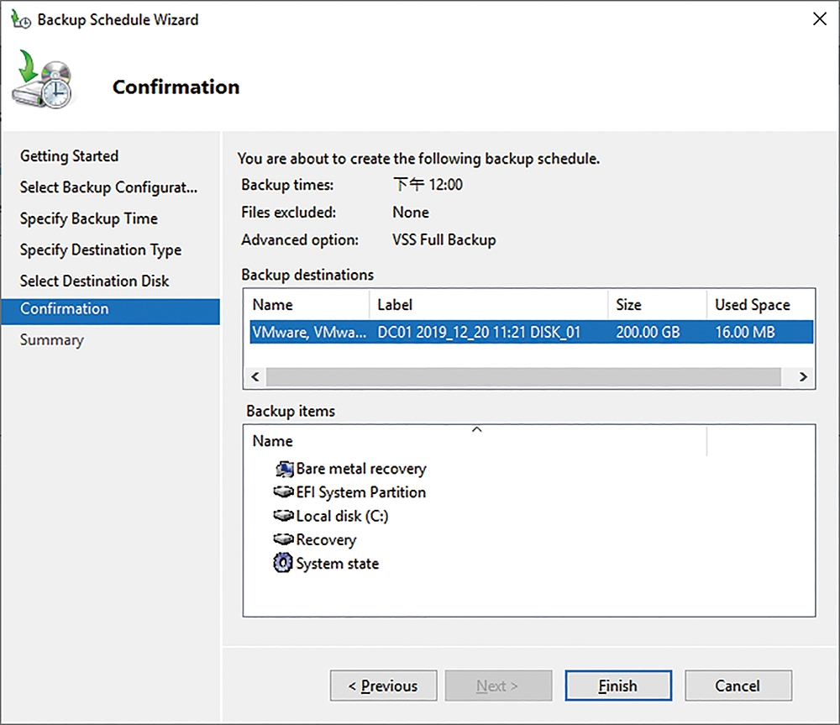Select the EFI System Partition item text
The width and height of the screenshot is (840, 725).
pos(361,492)
